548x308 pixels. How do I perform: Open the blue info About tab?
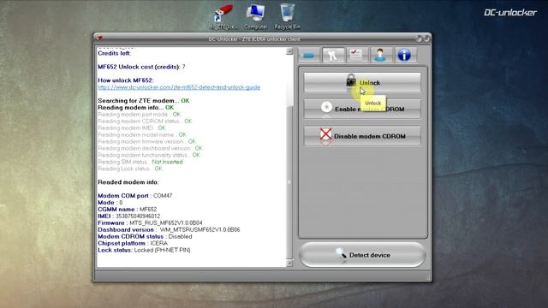[x=405, y=55]
